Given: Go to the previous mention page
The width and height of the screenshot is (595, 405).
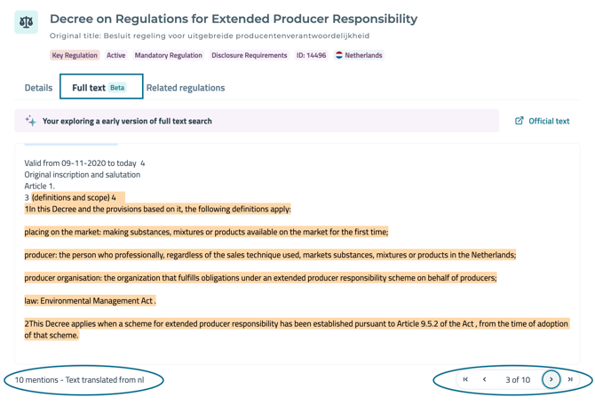Looking at the screenshot, I should [x=484, y=379].
